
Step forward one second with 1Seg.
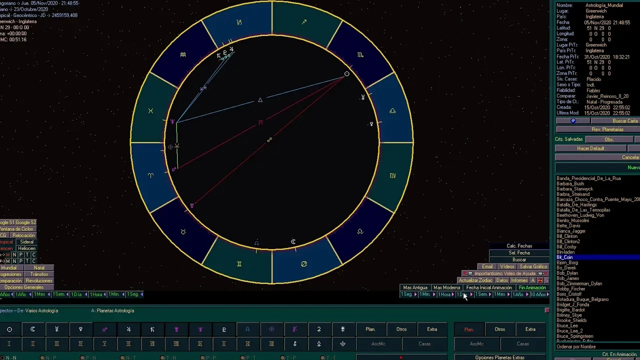[408, 294]
